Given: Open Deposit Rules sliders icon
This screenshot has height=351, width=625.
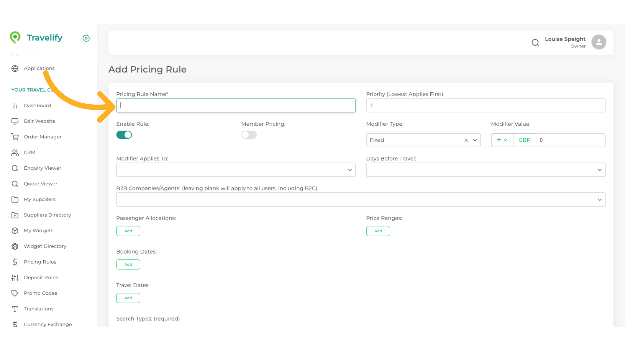Looking at the screenshot, I should [x=15, y=278].
